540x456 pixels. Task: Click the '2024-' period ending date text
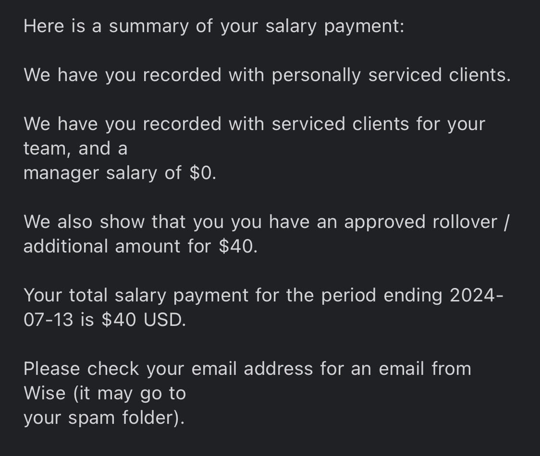(x=477, y=295)
